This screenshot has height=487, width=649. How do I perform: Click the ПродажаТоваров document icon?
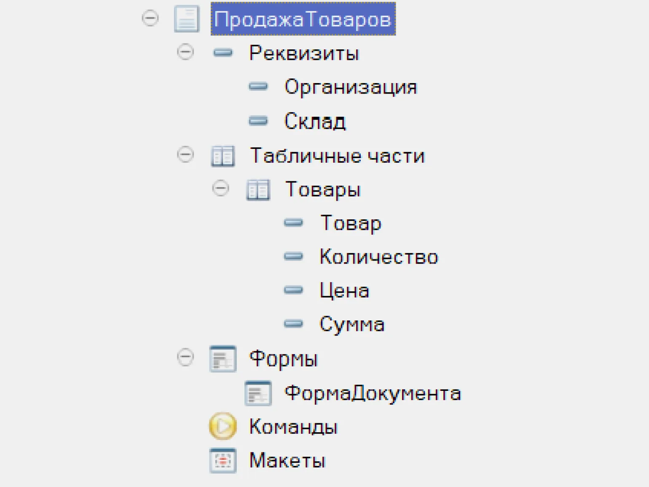[x=187, y=19]
